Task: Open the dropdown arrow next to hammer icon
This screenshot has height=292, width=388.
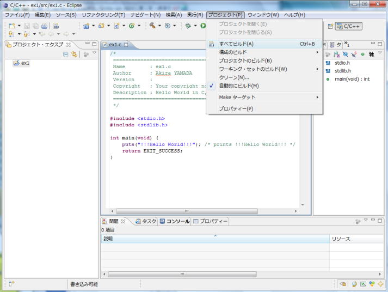Action: pyautogui.click(x=159, y=26)
